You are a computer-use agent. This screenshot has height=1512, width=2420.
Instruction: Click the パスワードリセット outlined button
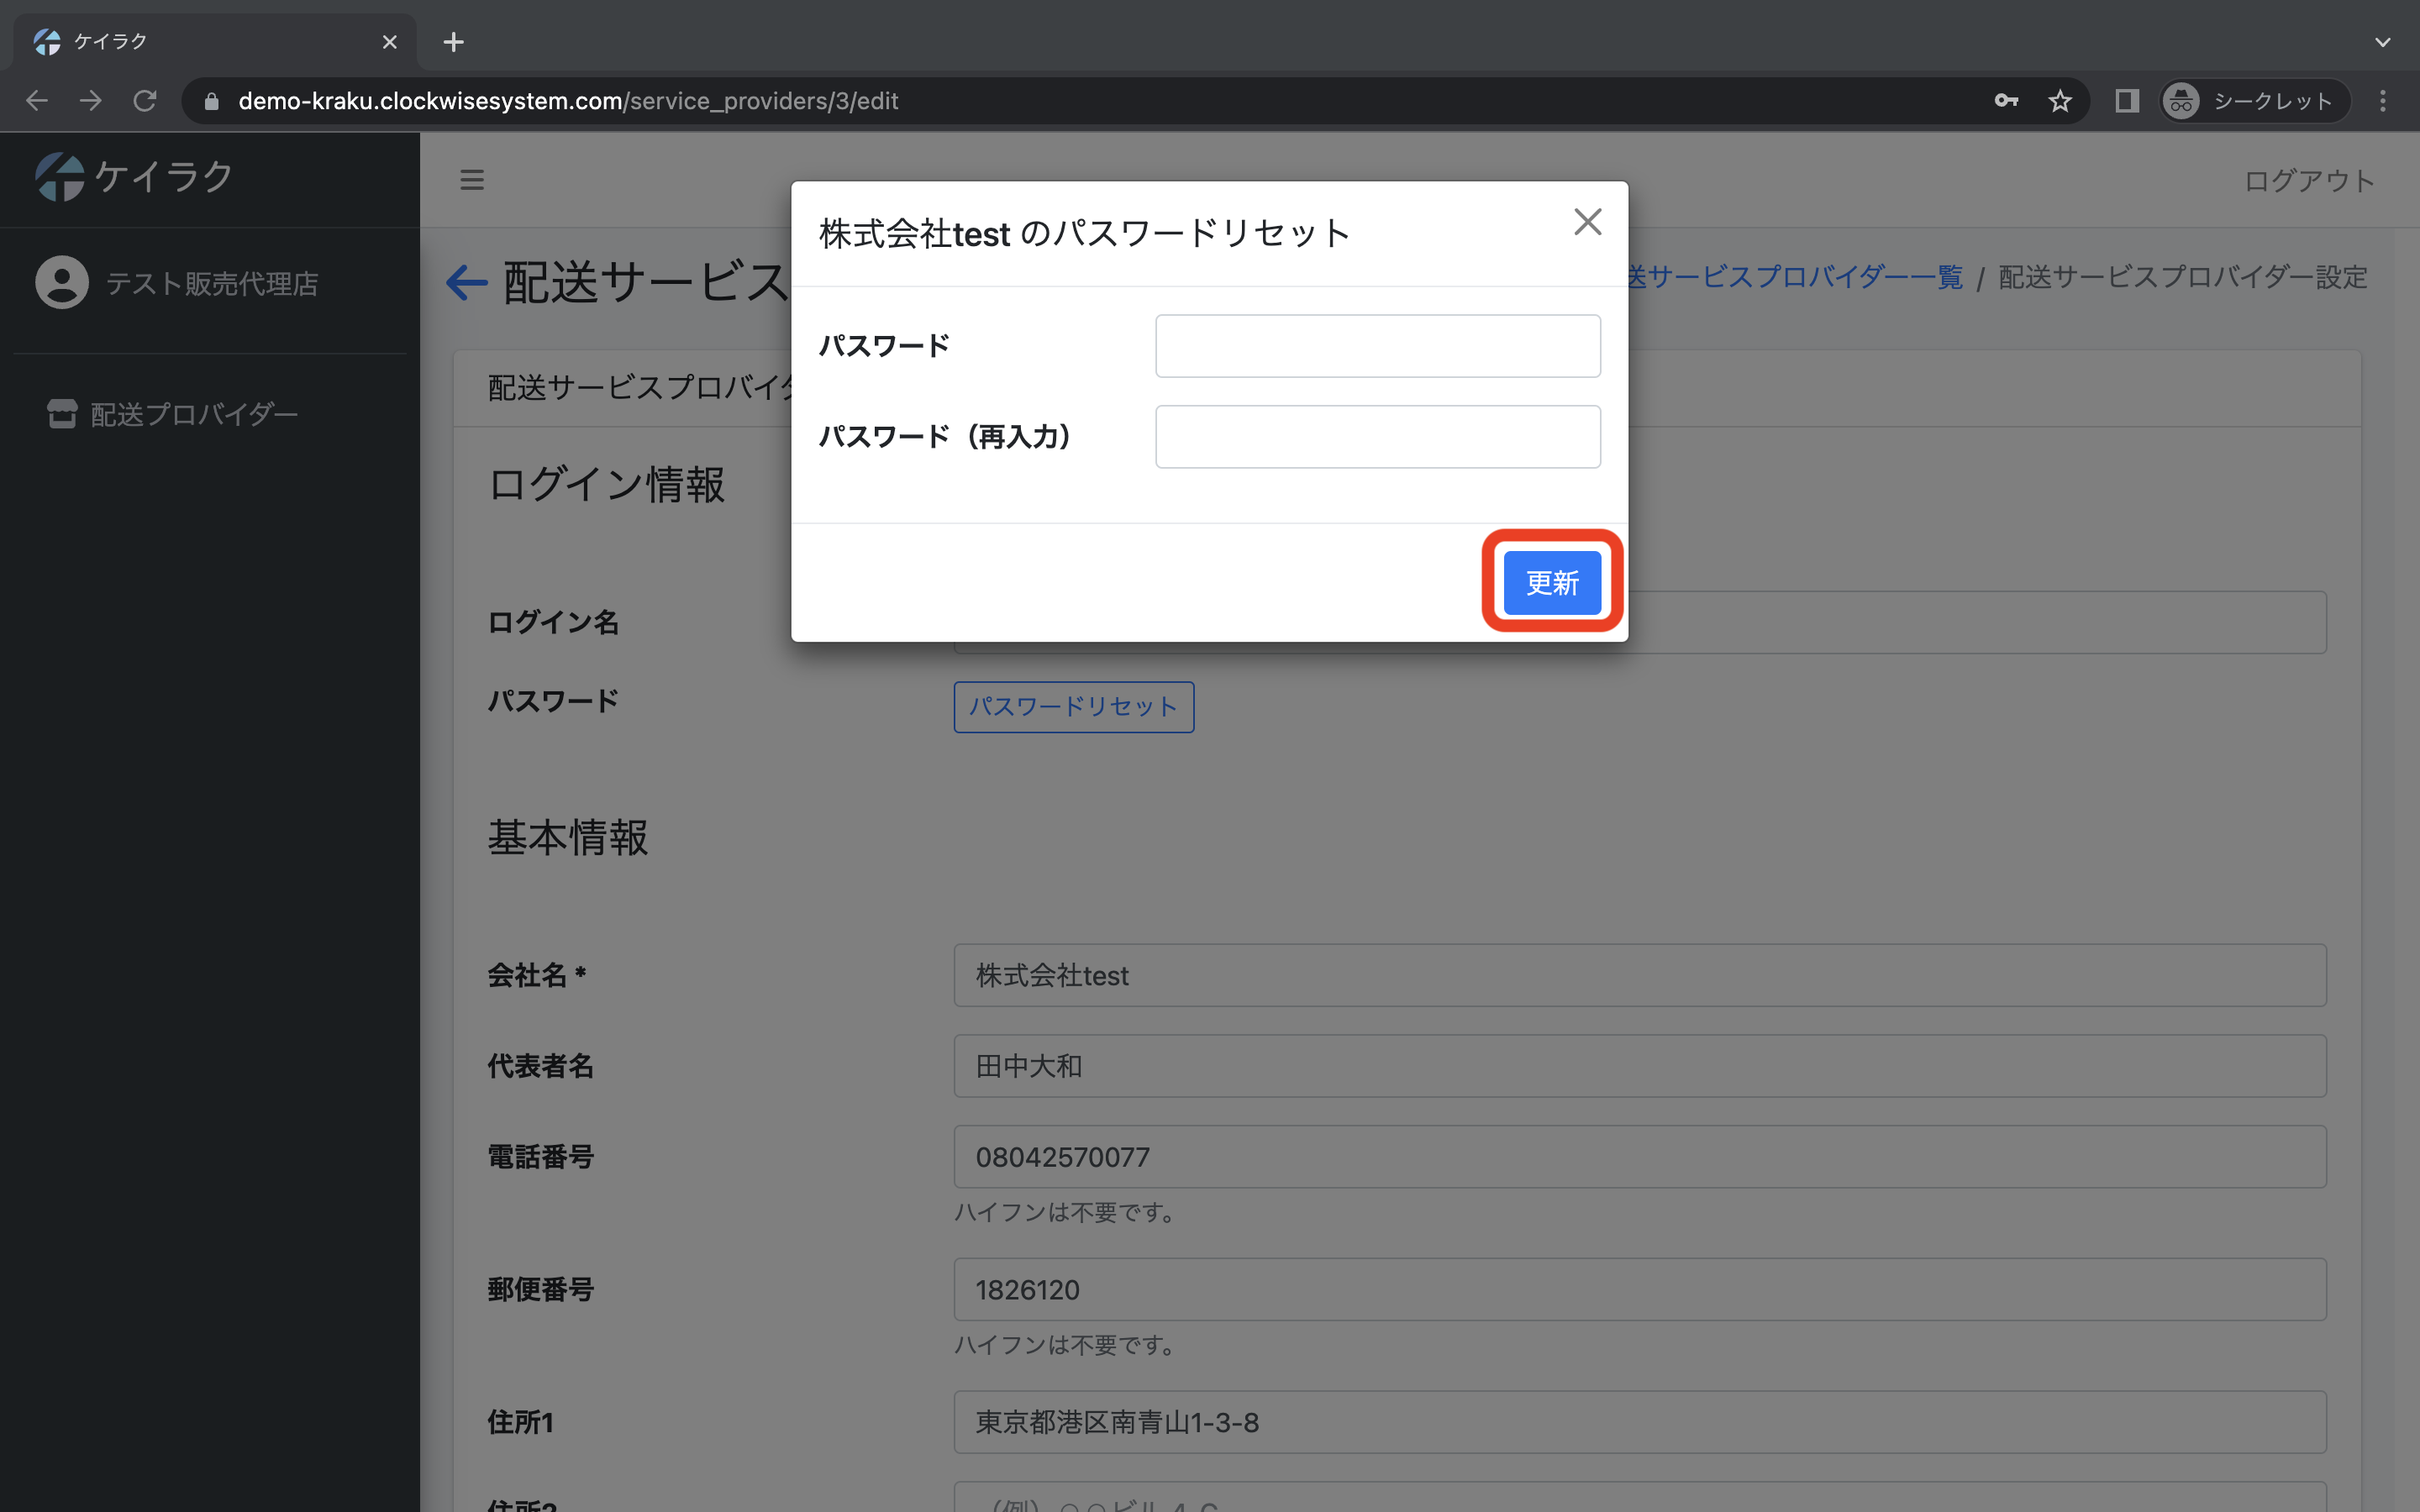pos(1073,707)
